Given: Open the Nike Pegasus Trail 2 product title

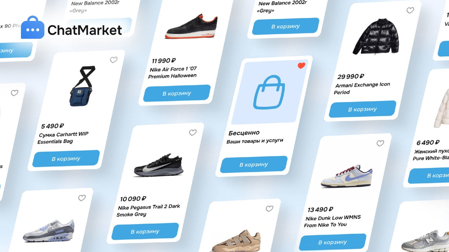Looking at the screenshot, I should tap(148, 211).
